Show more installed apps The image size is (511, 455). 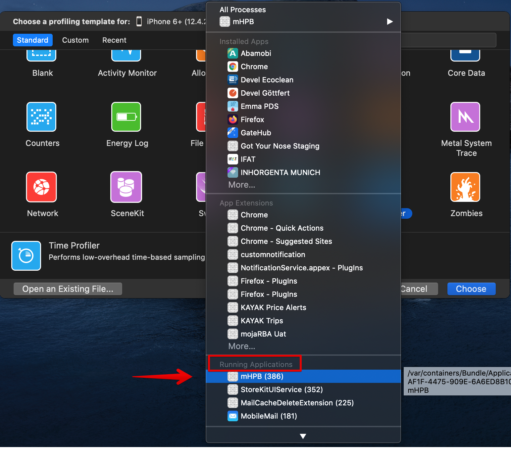click(x=241, y=185)
